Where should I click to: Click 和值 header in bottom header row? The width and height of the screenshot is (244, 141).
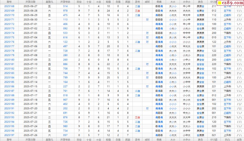point(108,140)
